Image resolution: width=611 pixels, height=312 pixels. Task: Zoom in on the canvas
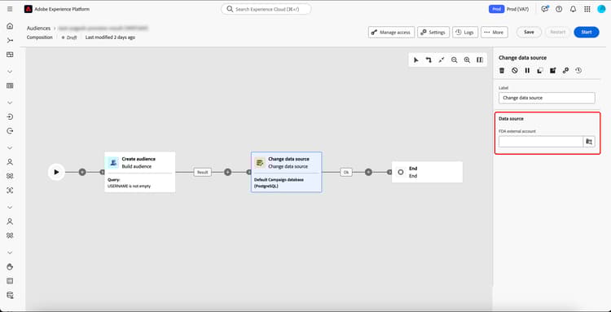(467, 60)
